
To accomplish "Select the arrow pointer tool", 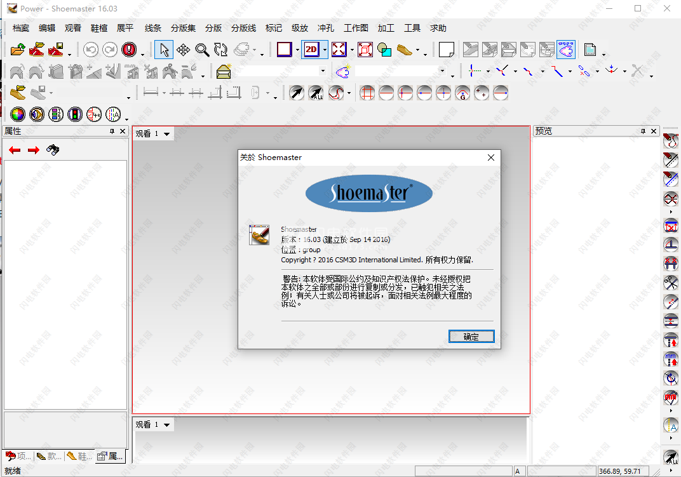I will [164, 50].
